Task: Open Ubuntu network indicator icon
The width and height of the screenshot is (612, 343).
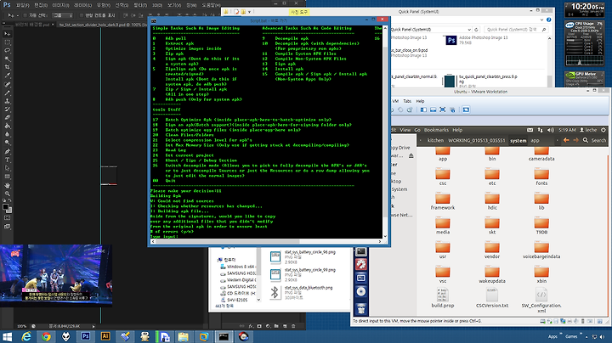Action: click(x=541, y=130)
